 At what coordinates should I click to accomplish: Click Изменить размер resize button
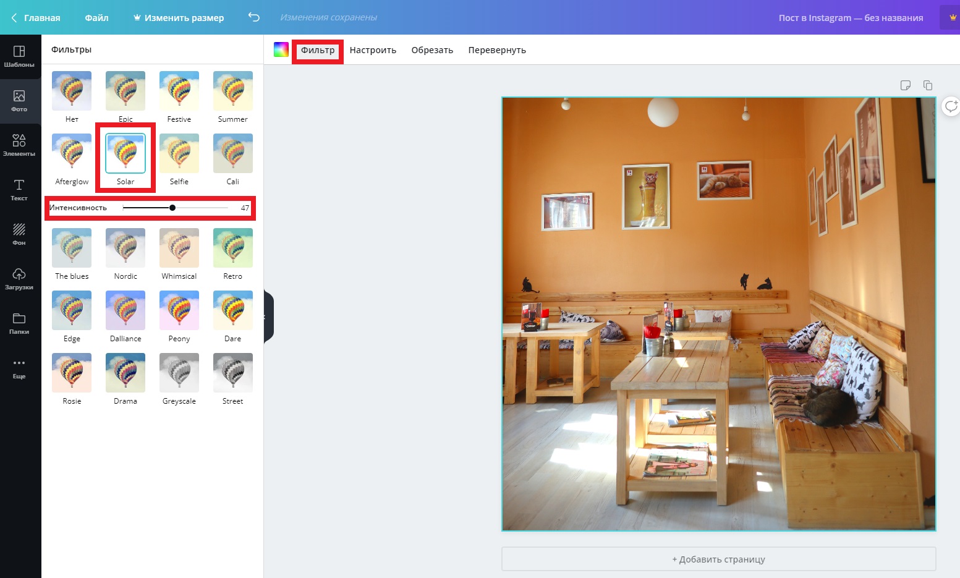[x=179, y=18]
